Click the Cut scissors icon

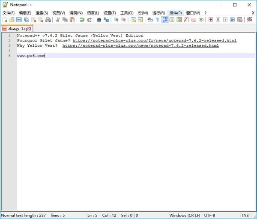pos(57,20)
